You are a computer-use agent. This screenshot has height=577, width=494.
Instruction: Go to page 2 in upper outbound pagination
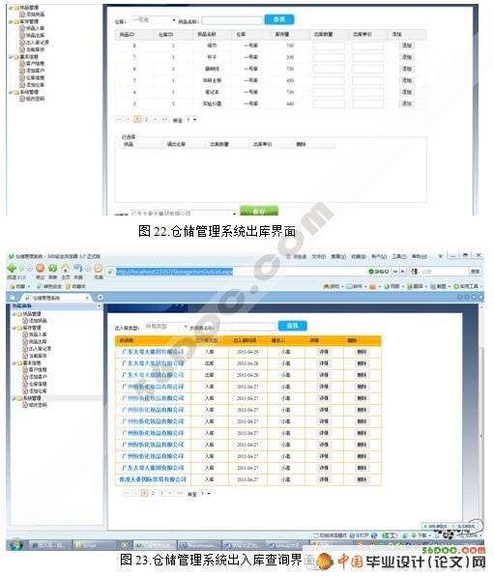pyautogui.click(x=146, y=119)
